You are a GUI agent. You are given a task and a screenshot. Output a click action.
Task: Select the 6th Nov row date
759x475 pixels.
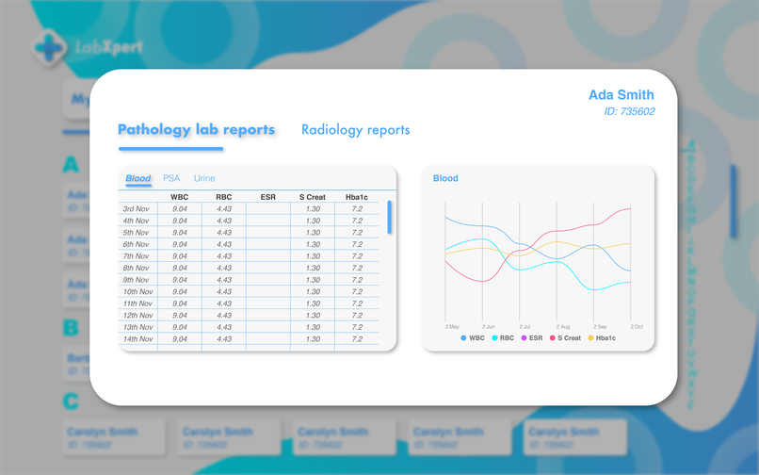coord(136,244)
